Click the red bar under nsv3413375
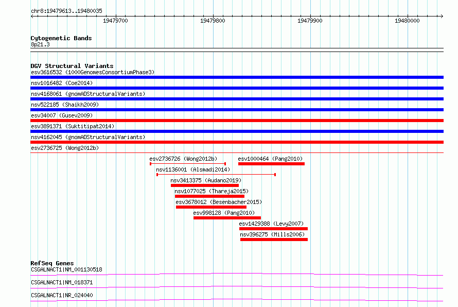This screenshot has height=307, width=458. 205,185
